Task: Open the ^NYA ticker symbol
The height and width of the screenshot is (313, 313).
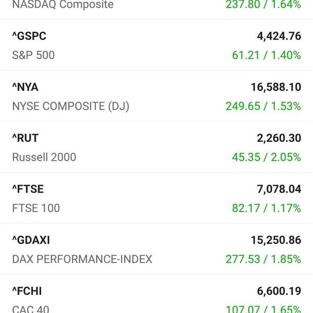Action: (x=25, y=87)
